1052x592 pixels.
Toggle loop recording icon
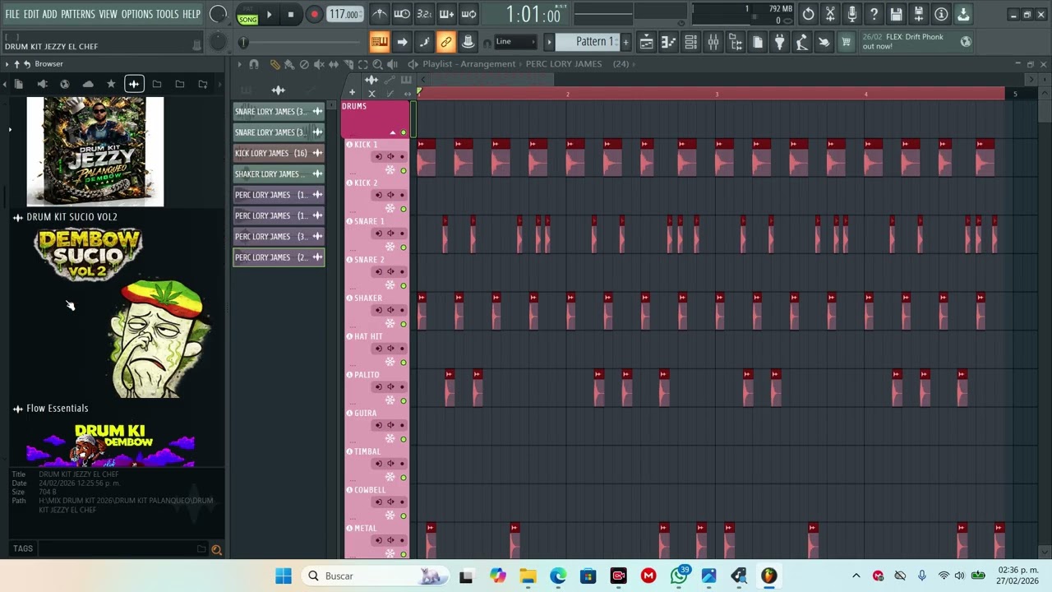468,14
